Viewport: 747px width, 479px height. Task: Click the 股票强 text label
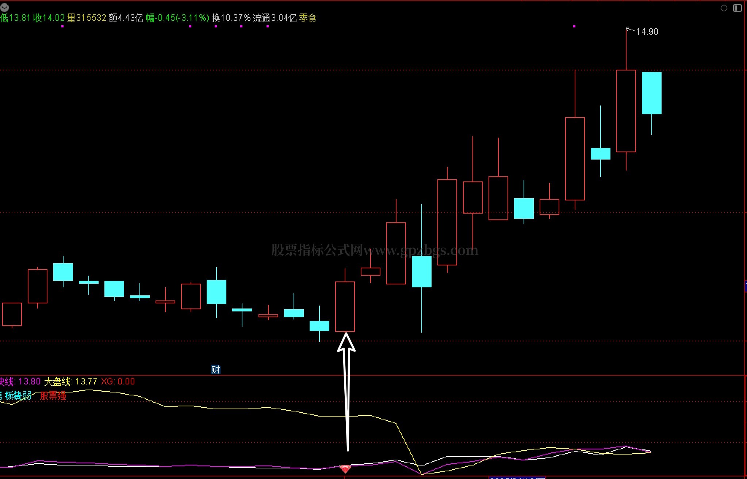tap(53, 396)
